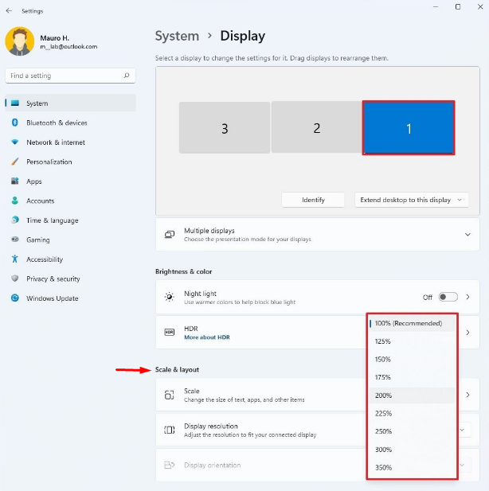Click the Bluetooth icon in sidebar

[x=14, y=123]
